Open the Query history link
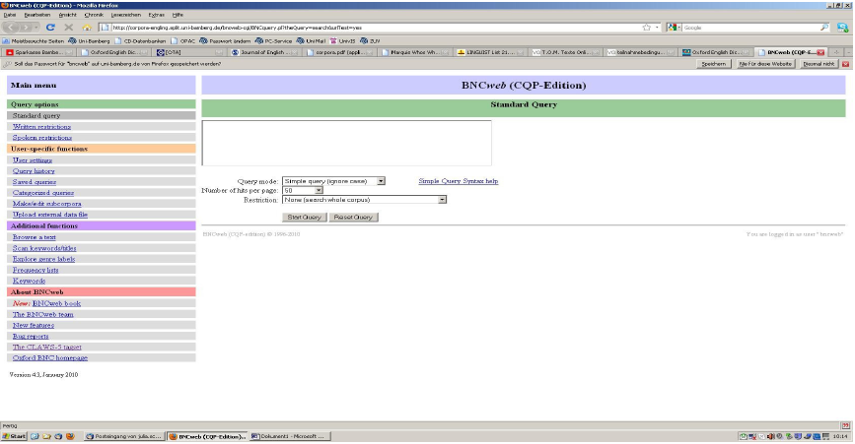This screenshot has height=444, width=855. (34, 171)
